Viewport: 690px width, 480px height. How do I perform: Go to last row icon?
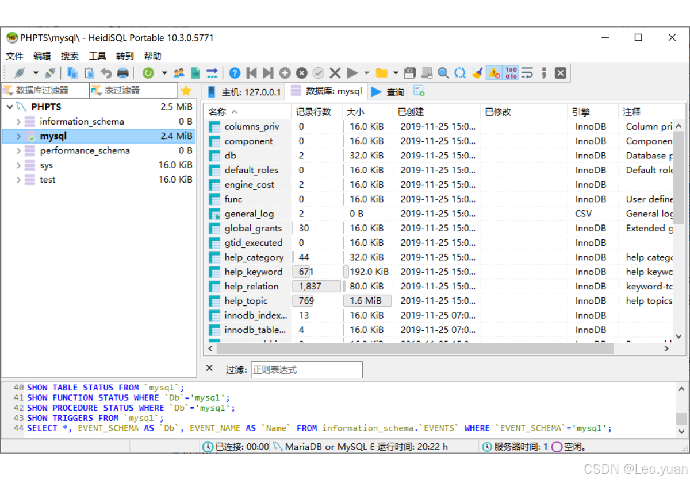[x=268, y=73]
